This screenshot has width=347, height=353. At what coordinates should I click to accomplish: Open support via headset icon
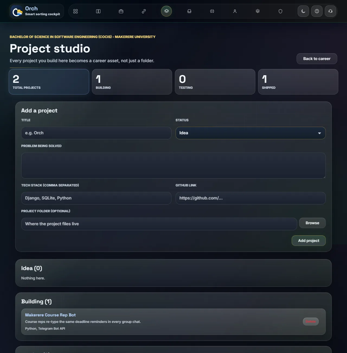330,11
